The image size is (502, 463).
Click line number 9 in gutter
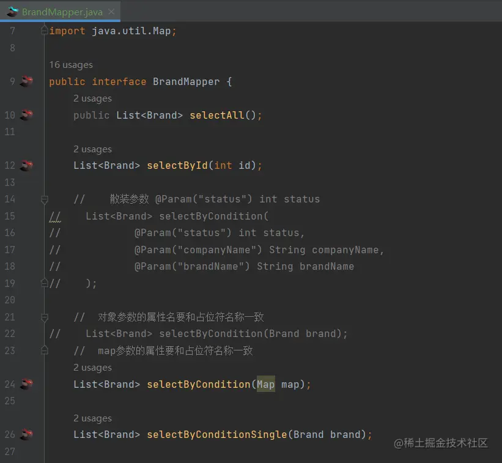pos(12,81)
